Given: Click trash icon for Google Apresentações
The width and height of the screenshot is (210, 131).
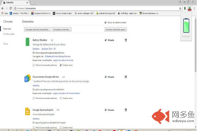Looking at the screenshot, I should click(126, 110).
